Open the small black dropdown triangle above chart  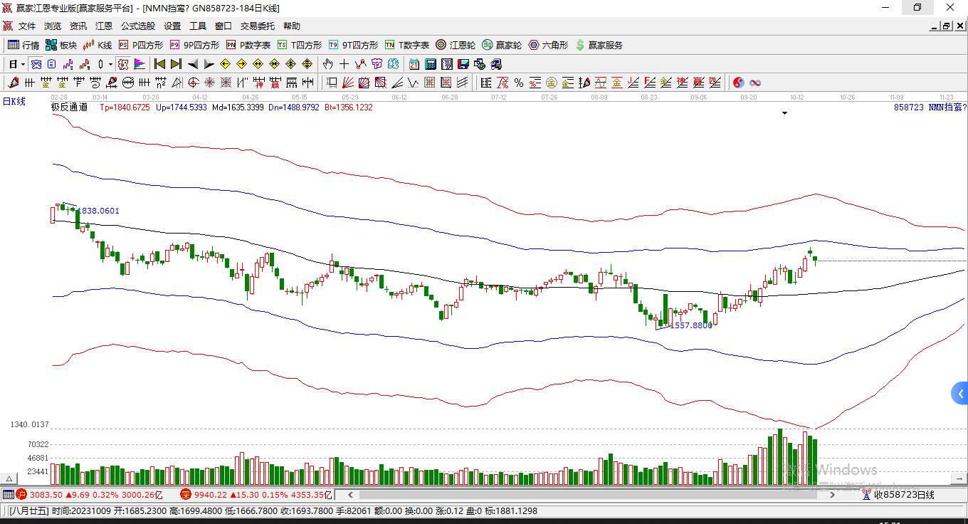click(785, 113)
